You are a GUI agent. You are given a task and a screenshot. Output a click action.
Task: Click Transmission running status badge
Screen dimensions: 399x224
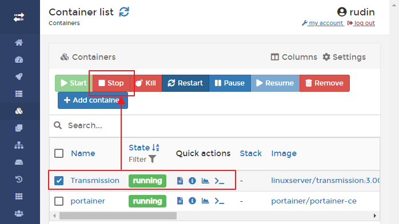147,181
